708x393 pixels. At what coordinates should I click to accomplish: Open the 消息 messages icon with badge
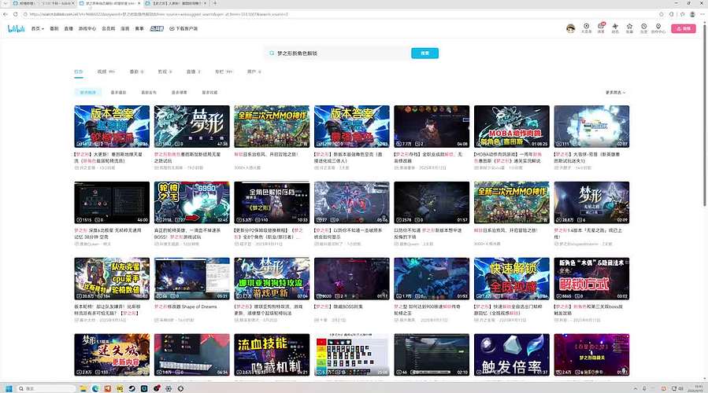click(x=601, y=28)
